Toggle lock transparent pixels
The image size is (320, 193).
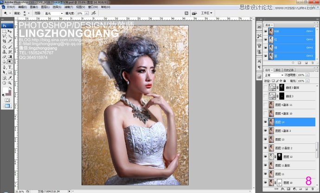coord(273,81)
